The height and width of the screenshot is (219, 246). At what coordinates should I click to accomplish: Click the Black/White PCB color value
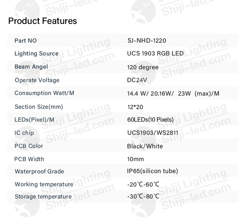click(145, 146)
